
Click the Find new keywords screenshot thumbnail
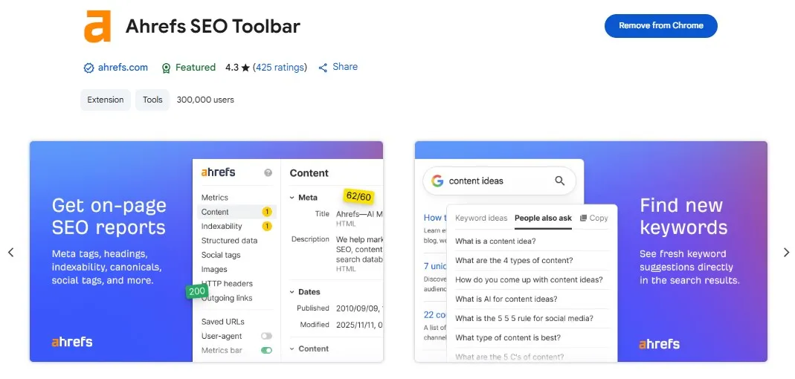[x=590, y=251]
